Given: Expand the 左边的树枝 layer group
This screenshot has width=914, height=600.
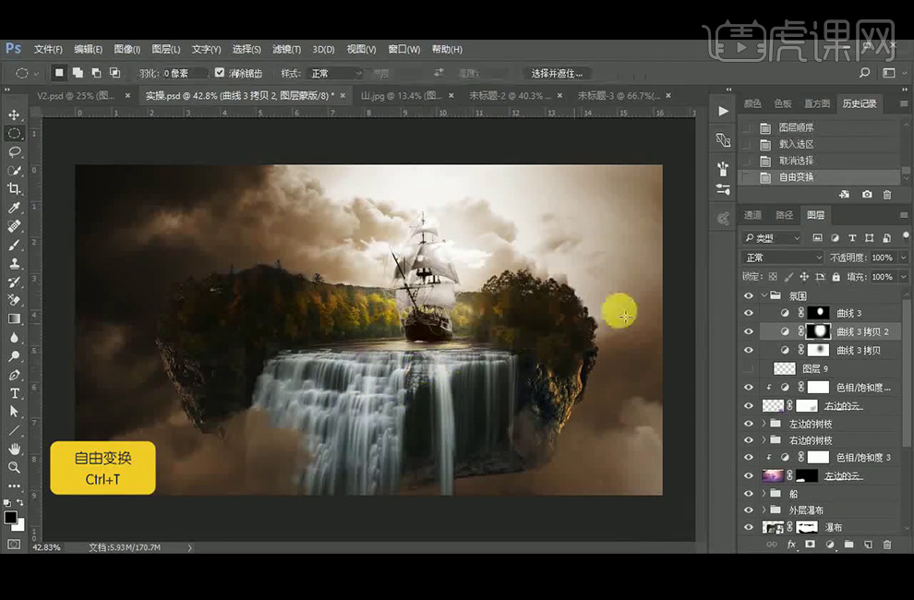Looking at the screenshot, I should click(x=764, y=424).
